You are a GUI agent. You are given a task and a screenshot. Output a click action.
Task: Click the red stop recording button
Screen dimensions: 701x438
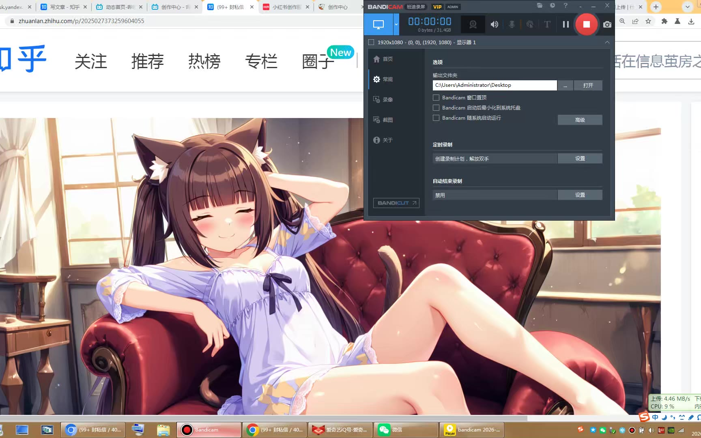[586, 24]
